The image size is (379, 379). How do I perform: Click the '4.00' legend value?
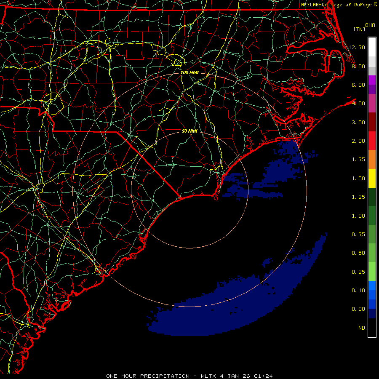(x=358, y=104)
